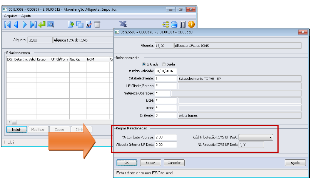
Task: Click the modify record pencil icon
Action: pos(89,24)
